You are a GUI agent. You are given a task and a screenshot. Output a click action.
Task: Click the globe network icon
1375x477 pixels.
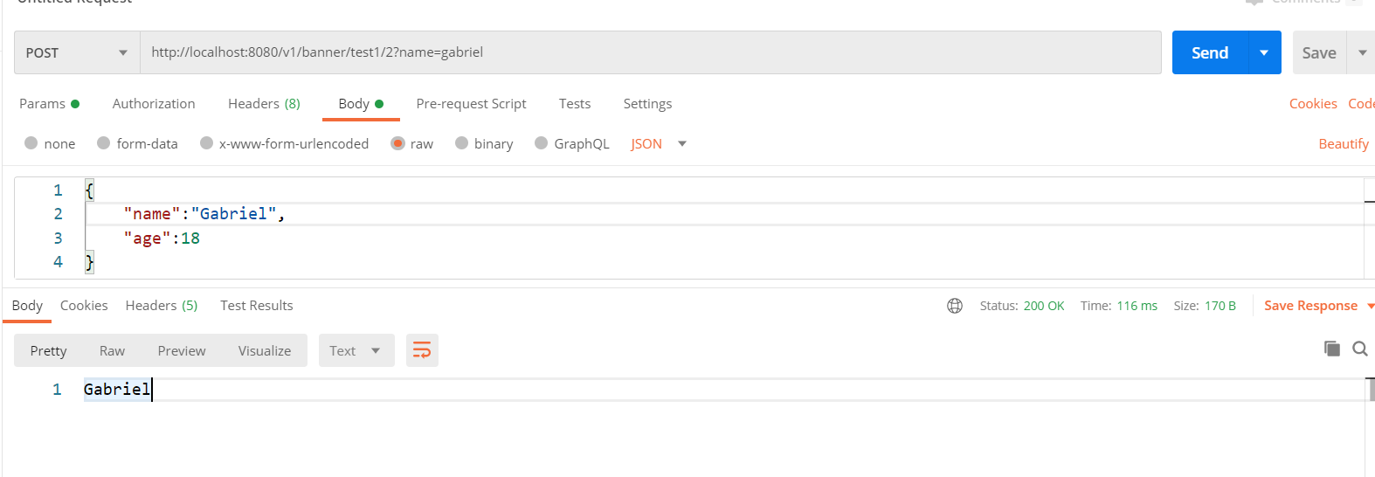[x=955, y=306]
